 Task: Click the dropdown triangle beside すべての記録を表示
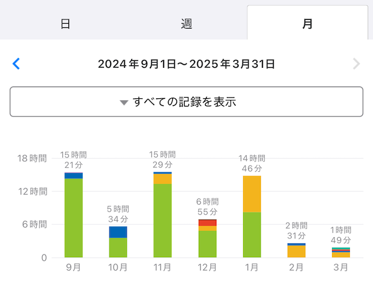124,103
